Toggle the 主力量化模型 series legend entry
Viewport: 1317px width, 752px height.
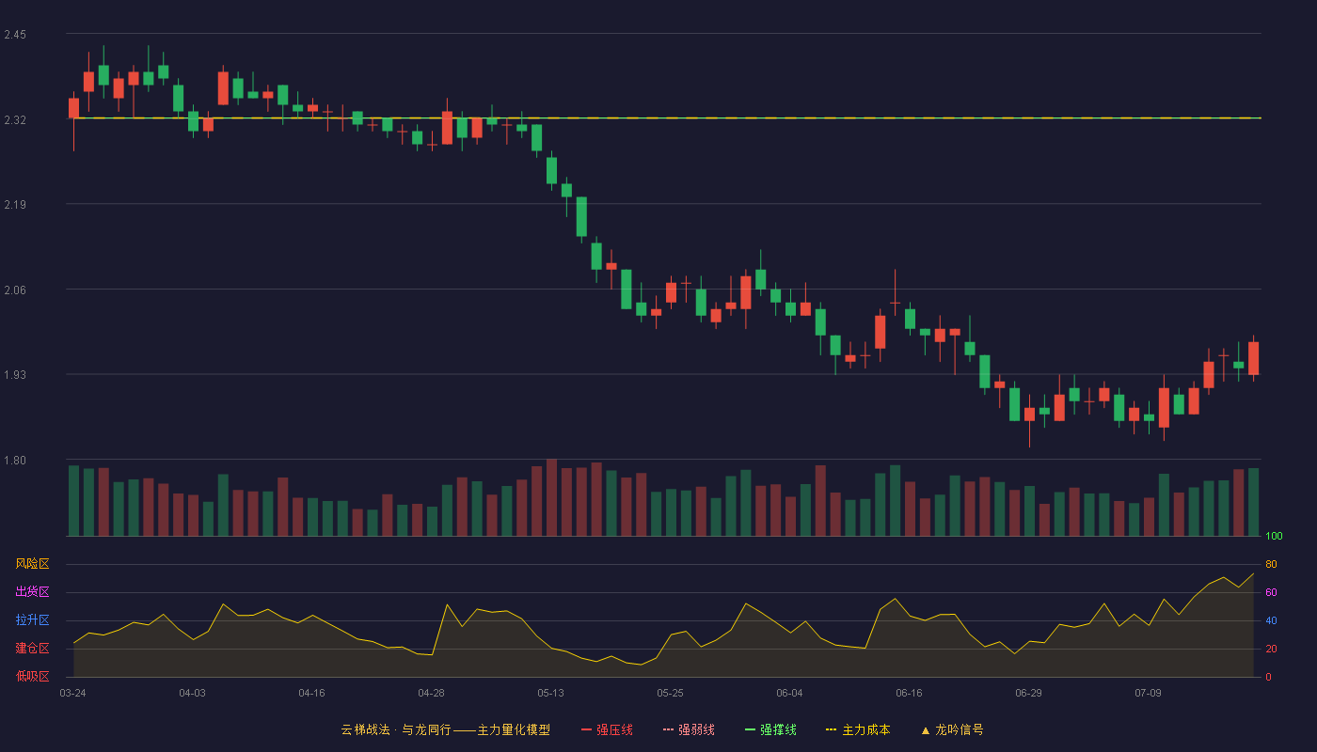(446, 729)
